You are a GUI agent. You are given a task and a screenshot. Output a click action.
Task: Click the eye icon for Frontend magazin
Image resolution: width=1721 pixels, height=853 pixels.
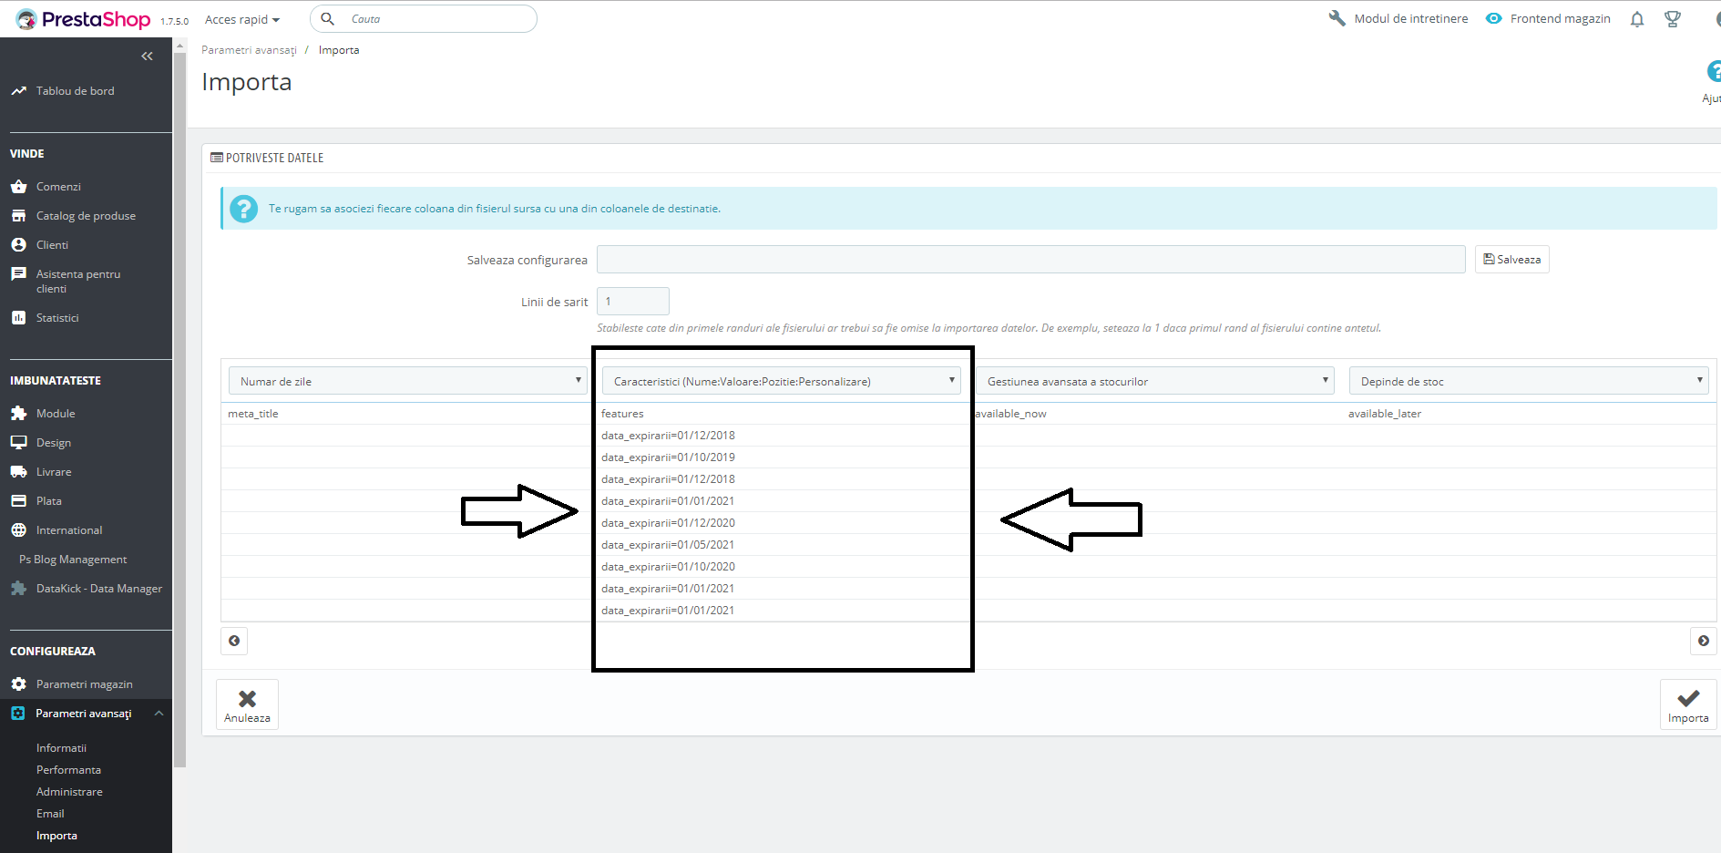[1494, 18]
